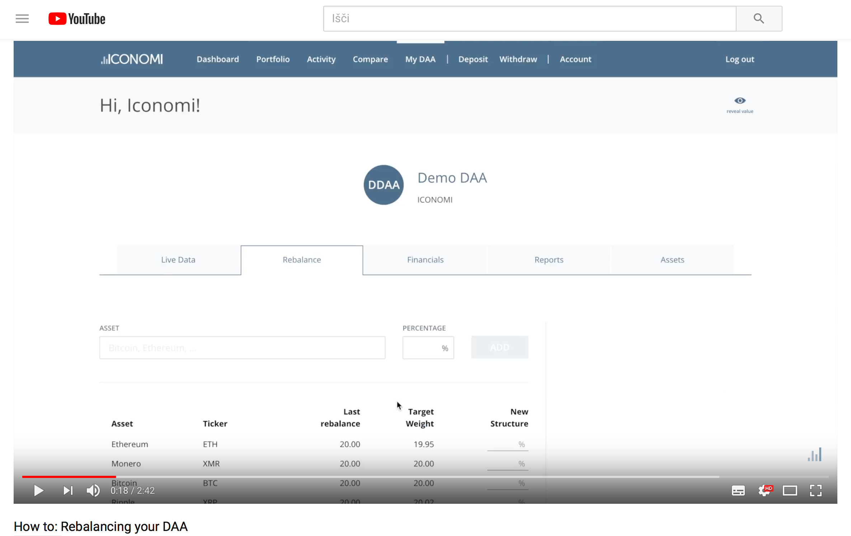This screenshot has height=536, width=851.
Task: Open the Financials tab
Action: tap(425, 260)
